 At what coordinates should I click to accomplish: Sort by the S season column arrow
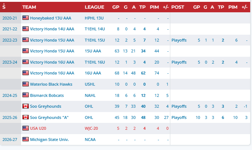4,7
